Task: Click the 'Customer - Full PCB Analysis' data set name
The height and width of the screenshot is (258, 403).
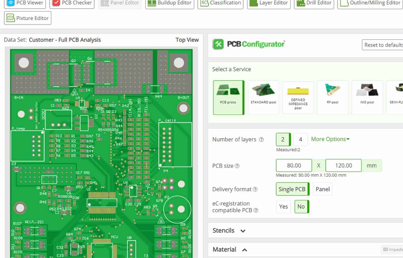Action: 65,40
